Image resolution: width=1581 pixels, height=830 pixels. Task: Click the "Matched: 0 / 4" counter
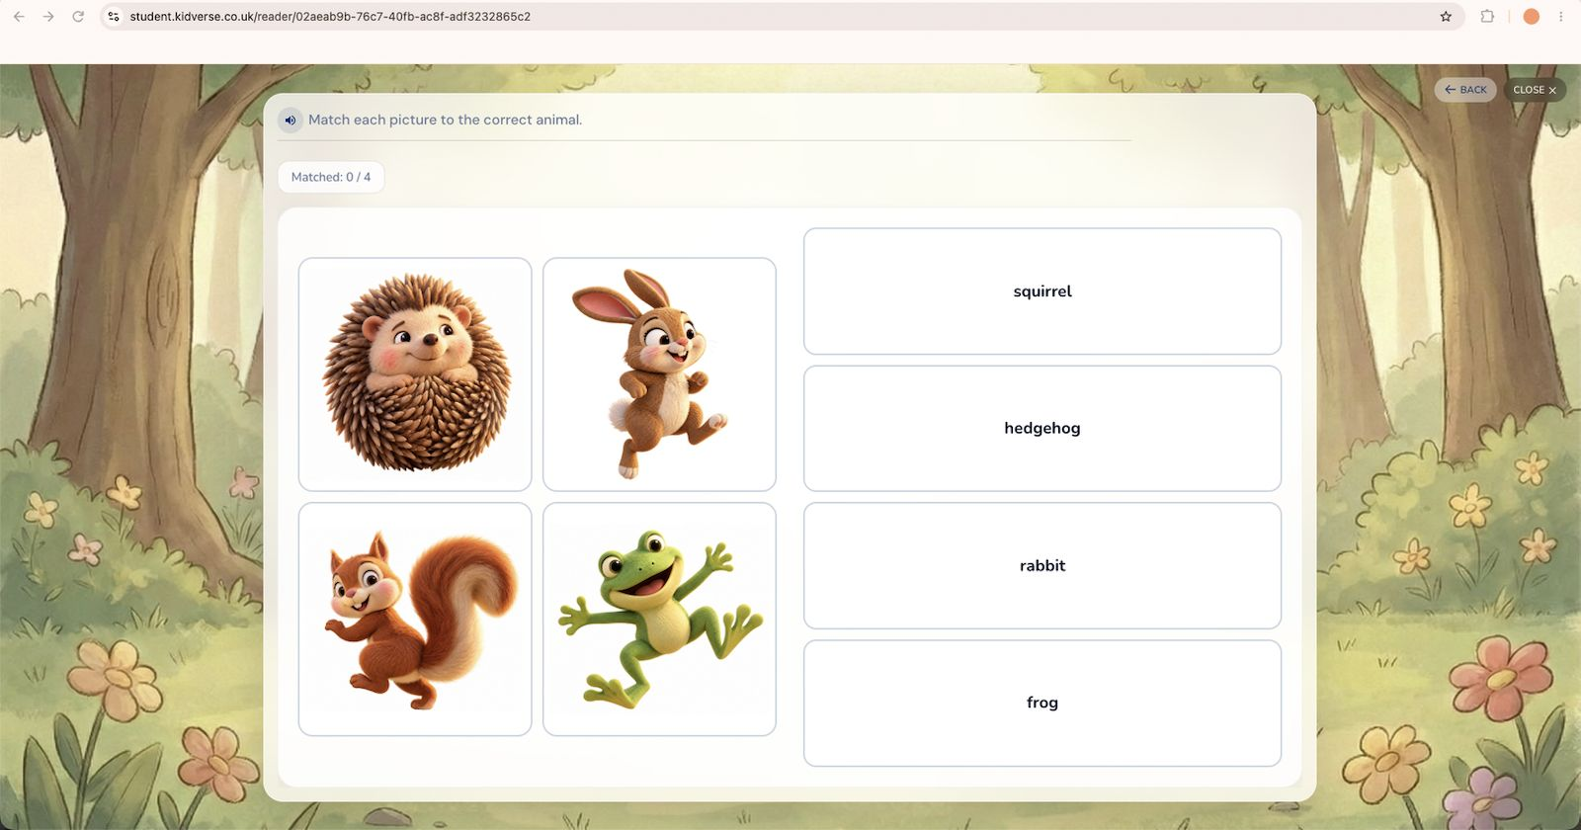[331, 177]
